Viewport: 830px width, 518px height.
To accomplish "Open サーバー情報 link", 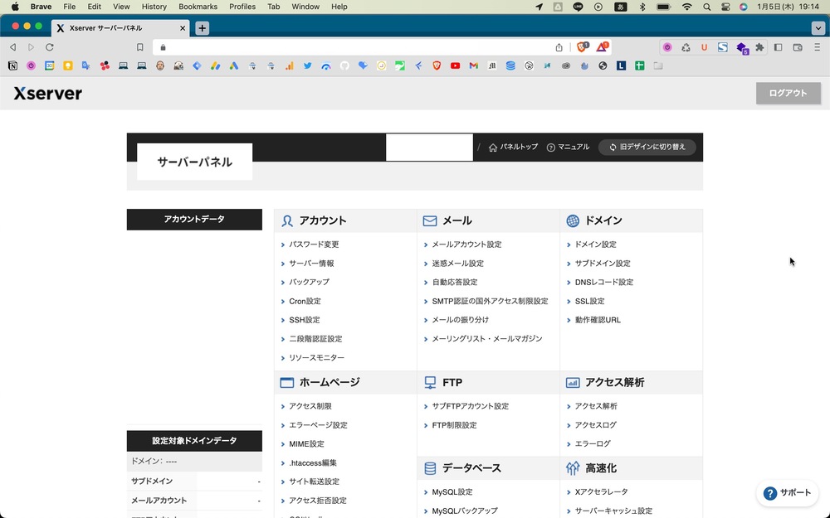I will point(311,264).
